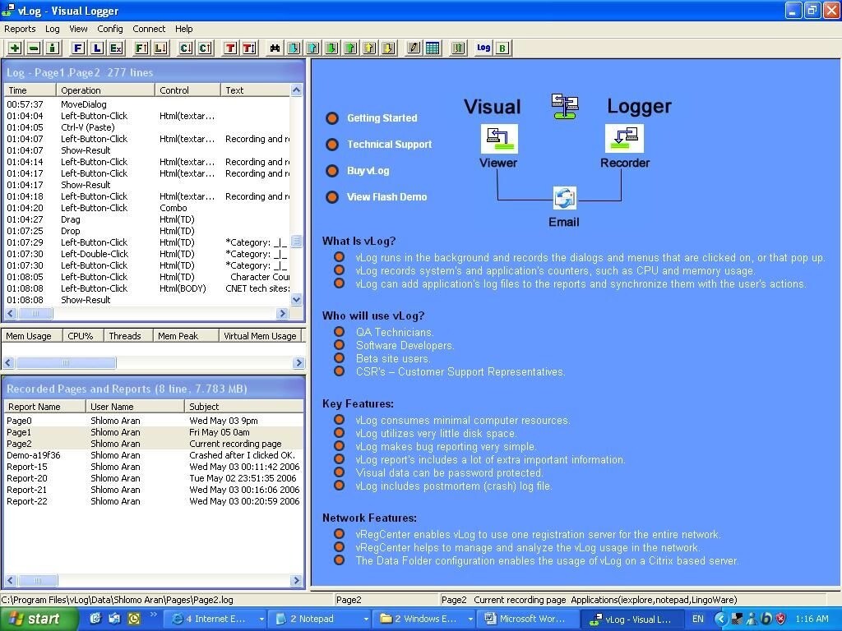
Task: Click the pencil edit toolbar icon
Action: [x=414, y=48]
